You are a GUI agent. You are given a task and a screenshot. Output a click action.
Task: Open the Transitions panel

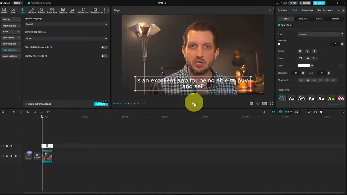click(52, 10)
